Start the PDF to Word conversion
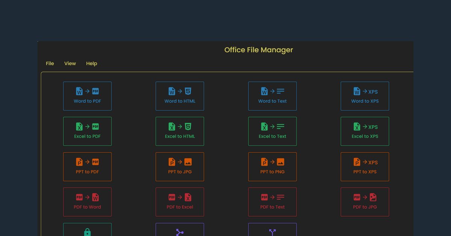Screen dimensions: 451x236 [x=87, y=202]
